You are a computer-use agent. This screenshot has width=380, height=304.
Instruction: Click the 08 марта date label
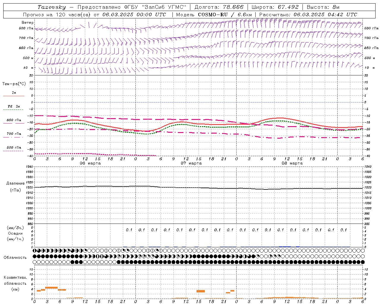point(292,163)
